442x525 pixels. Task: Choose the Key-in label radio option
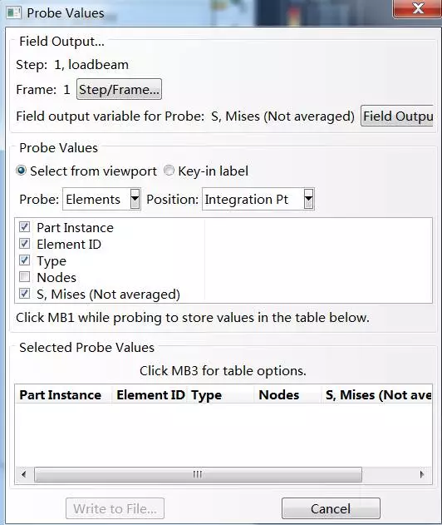[169, 171]
